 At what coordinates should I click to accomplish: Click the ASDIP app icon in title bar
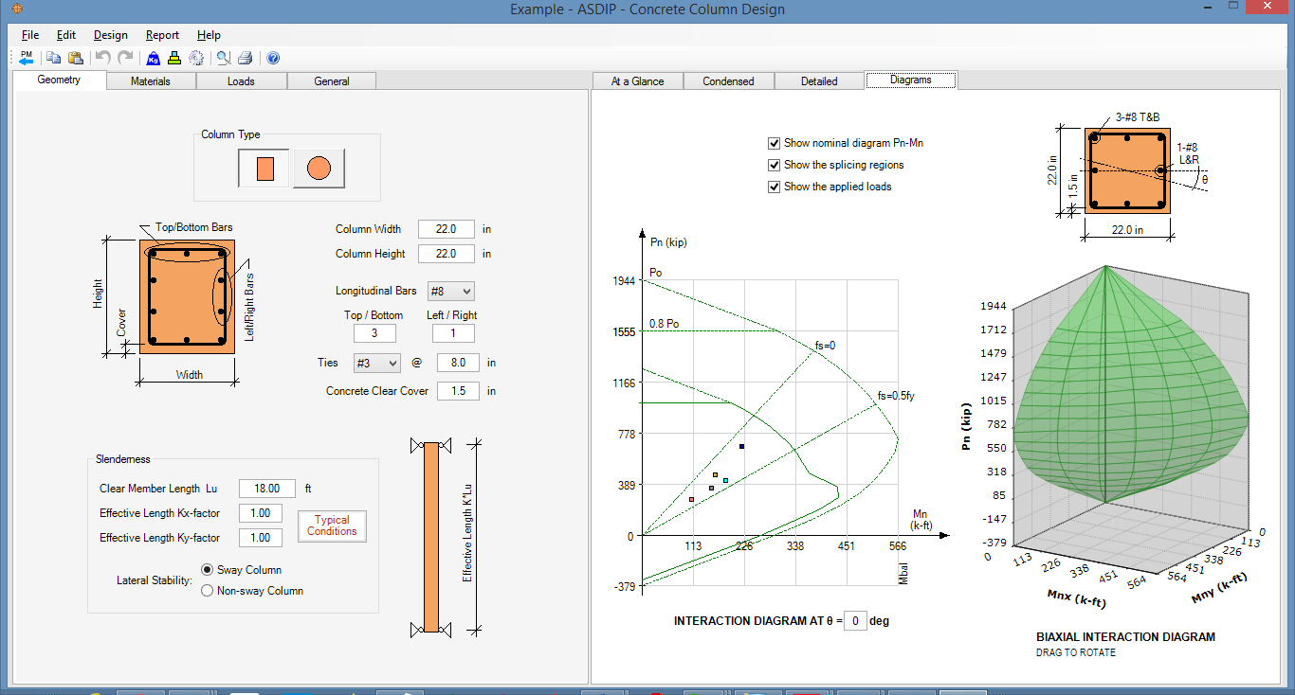pyautogui.click(x=16, y=9)
